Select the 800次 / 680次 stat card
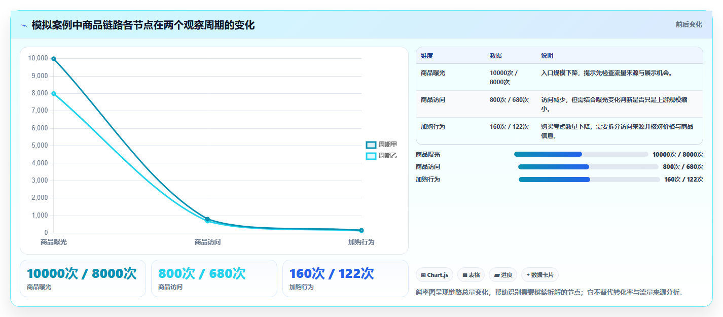Image resolution: width=723 pixels, height=317 pixels. click(214, 278)
